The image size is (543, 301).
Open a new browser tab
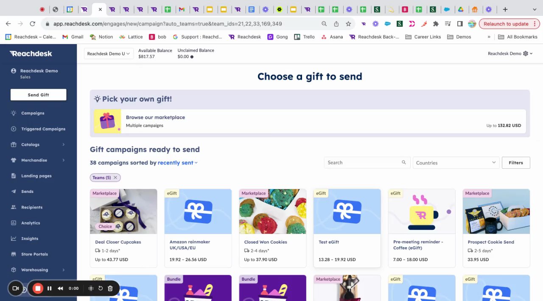pyautogui.click(x=505, y=9)
